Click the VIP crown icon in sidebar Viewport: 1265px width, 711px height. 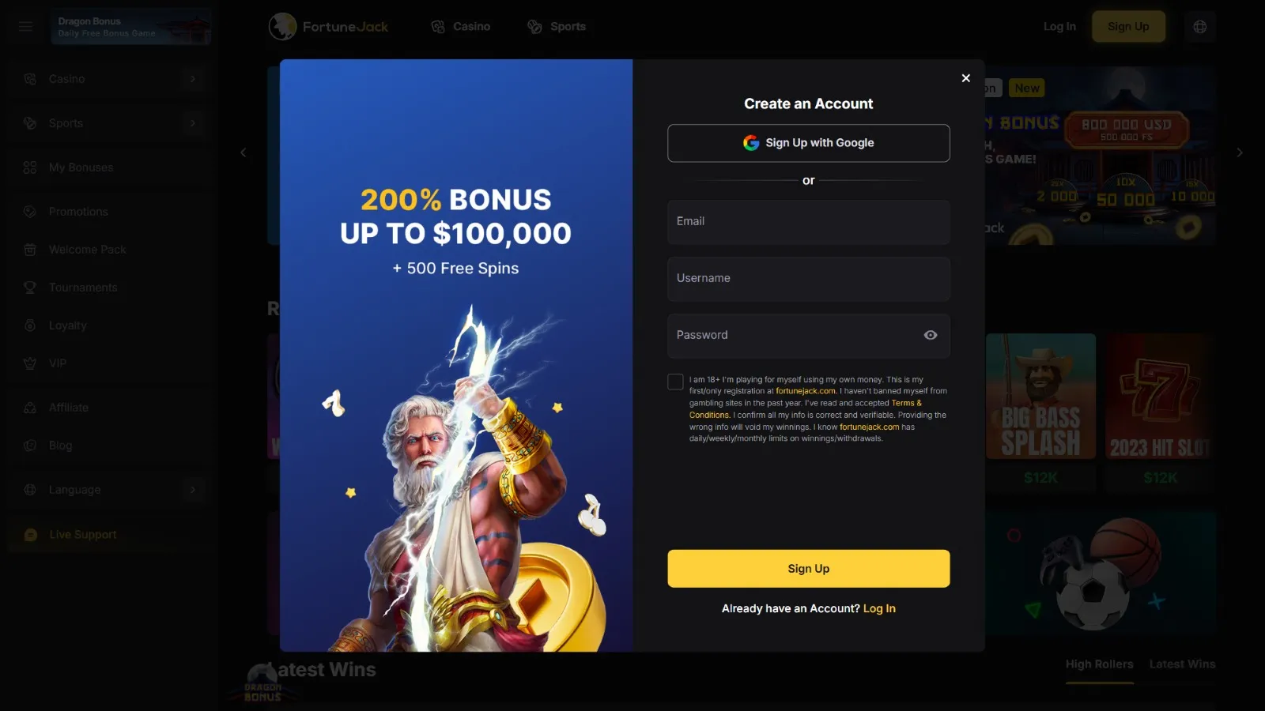[30, 363]
